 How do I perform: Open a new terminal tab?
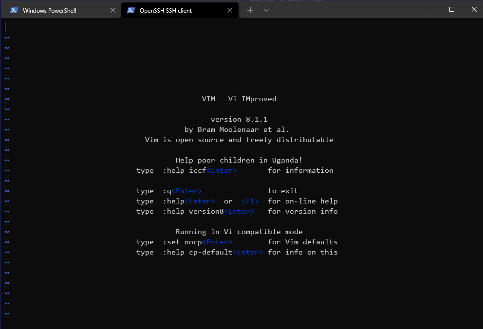(250, 11)
